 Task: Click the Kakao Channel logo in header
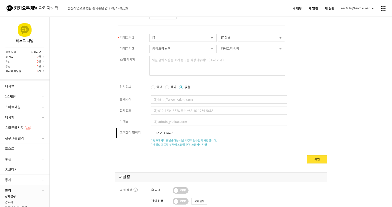(10, 8)
